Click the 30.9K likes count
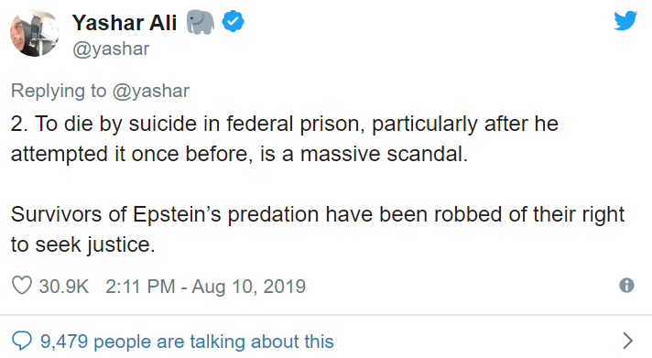Screen dimensions: 652x358 pyautogui.click(x=64, y=287)
